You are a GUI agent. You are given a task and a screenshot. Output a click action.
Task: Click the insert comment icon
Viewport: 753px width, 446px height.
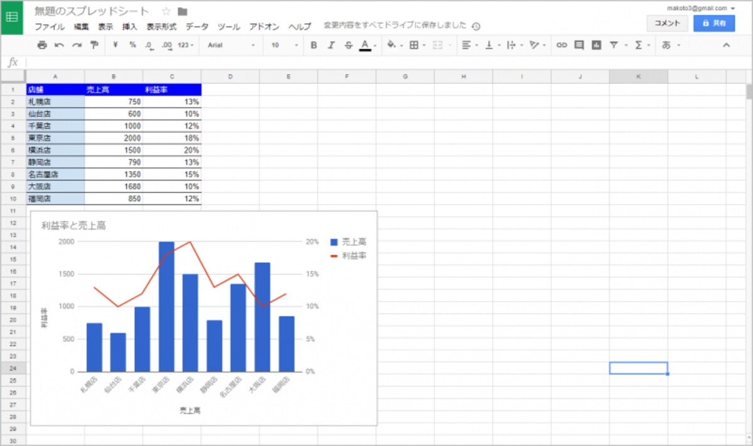tap(579, 45)
